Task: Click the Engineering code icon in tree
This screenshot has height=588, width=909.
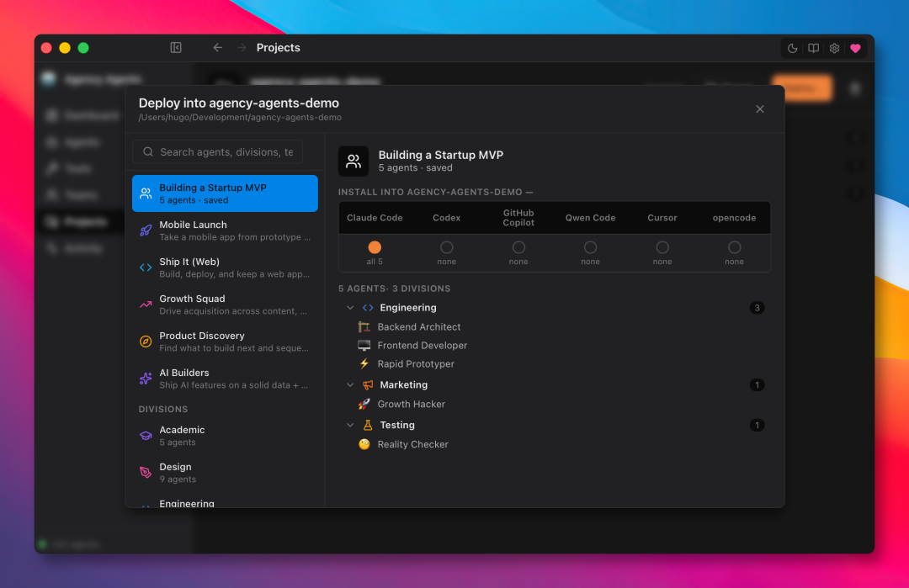Action: click(x=368, y=308)
